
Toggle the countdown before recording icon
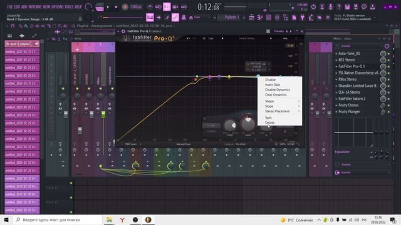coord(167,7)
